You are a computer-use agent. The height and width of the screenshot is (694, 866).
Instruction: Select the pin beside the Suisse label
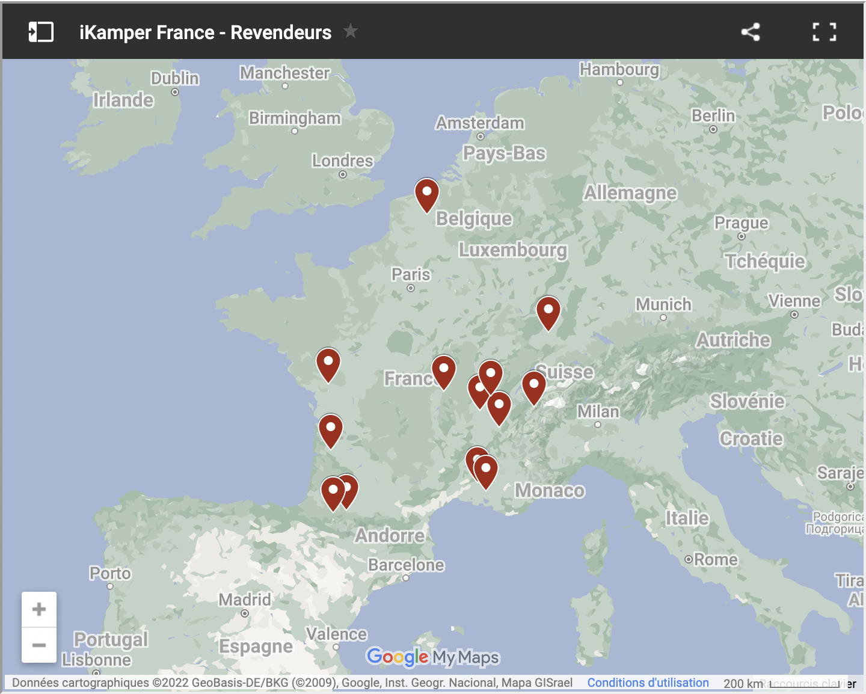point(534,388)
